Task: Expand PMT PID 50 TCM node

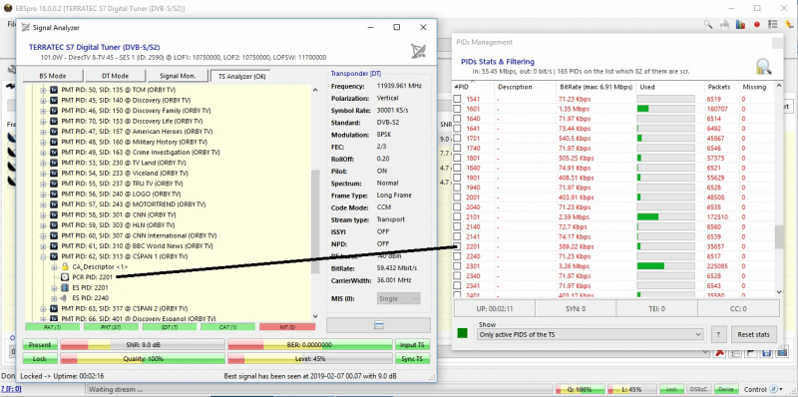Action: coord(43,90)
